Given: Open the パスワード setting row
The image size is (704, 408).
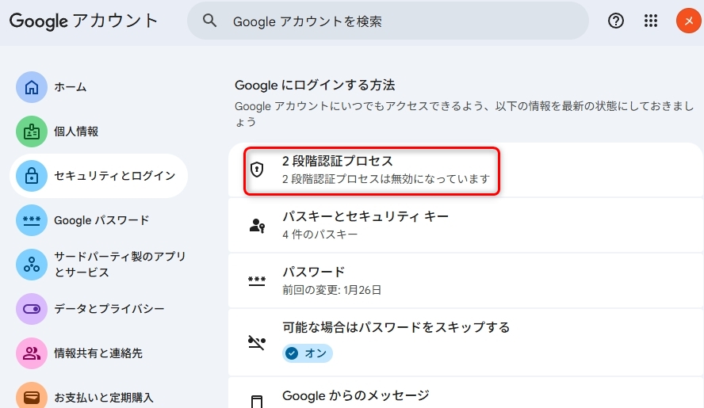Looking at the screenshot, I should click(x=465, y=281).
